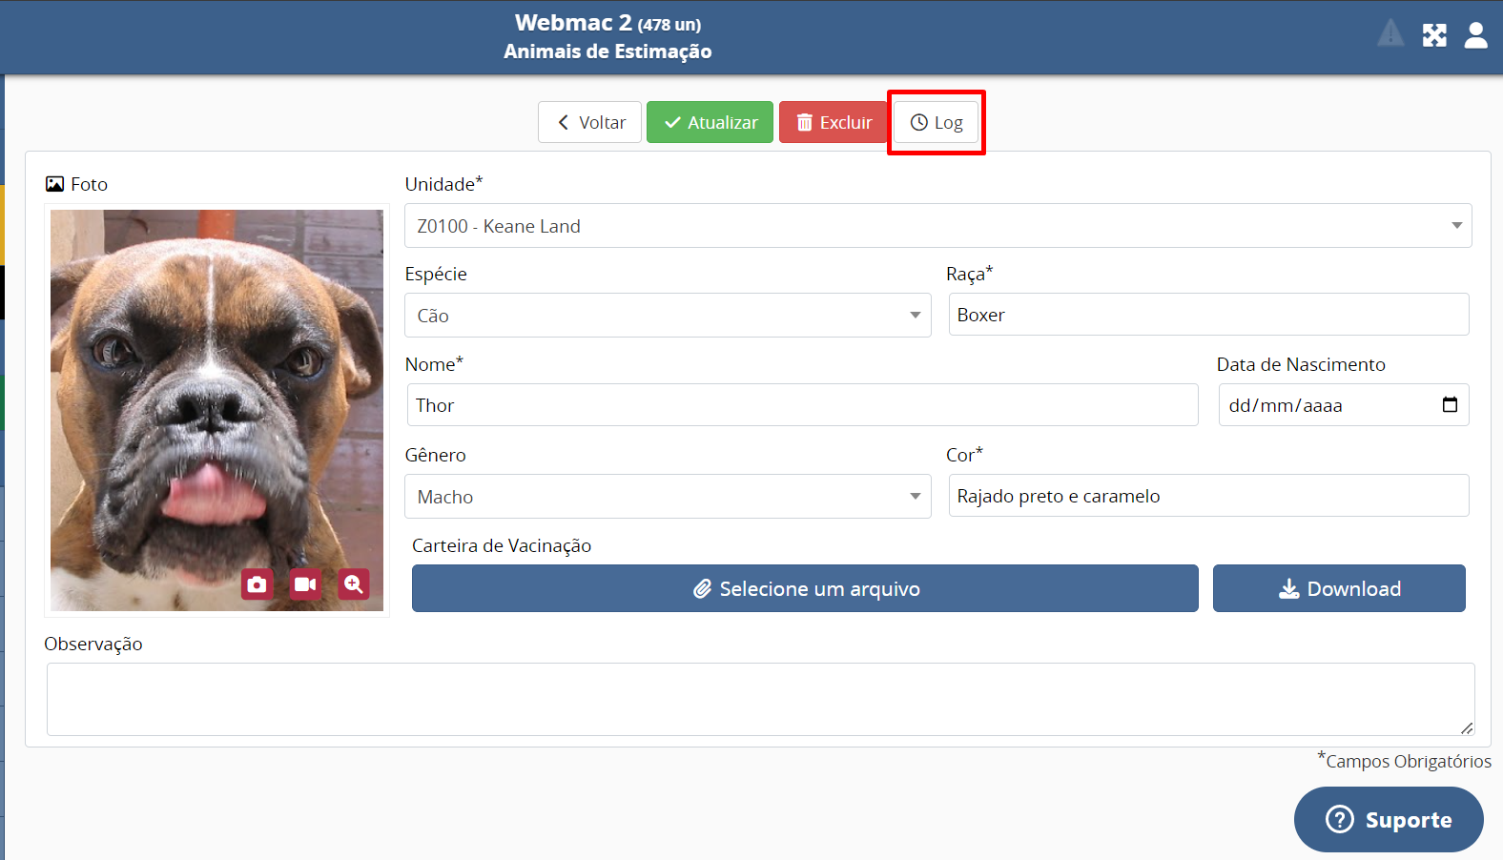The height and width of the screenshot is (860, 1503).
Task: Zoom the pet photo with the magnifier icon
Action: [354, 584]
